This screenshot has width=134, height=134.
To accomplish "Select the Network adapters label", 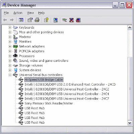I will (32, 46).
